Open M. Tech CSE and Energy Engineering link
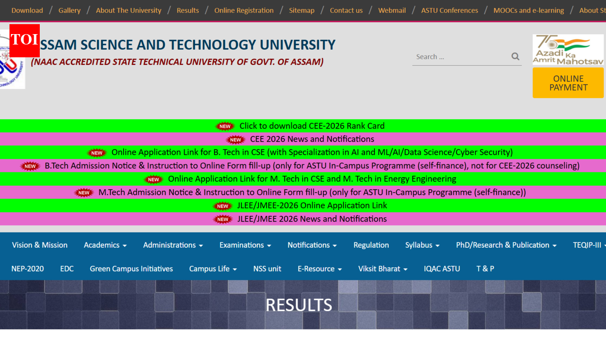 [x=312, y=179]
